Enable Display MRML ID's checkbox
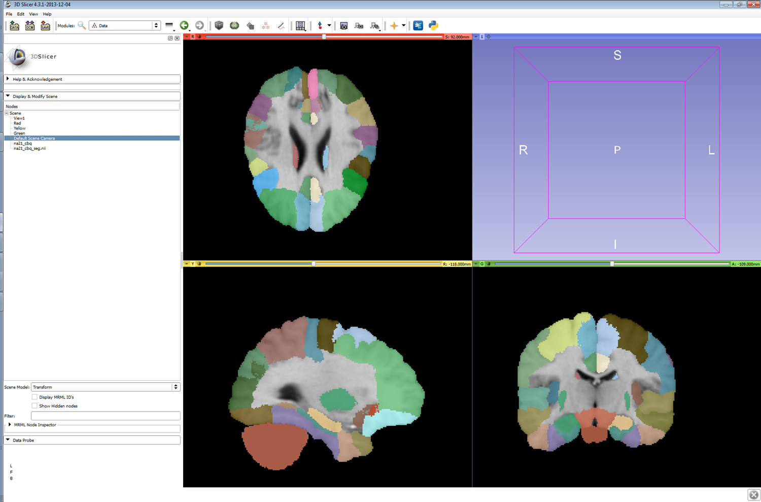 point(34,397)
